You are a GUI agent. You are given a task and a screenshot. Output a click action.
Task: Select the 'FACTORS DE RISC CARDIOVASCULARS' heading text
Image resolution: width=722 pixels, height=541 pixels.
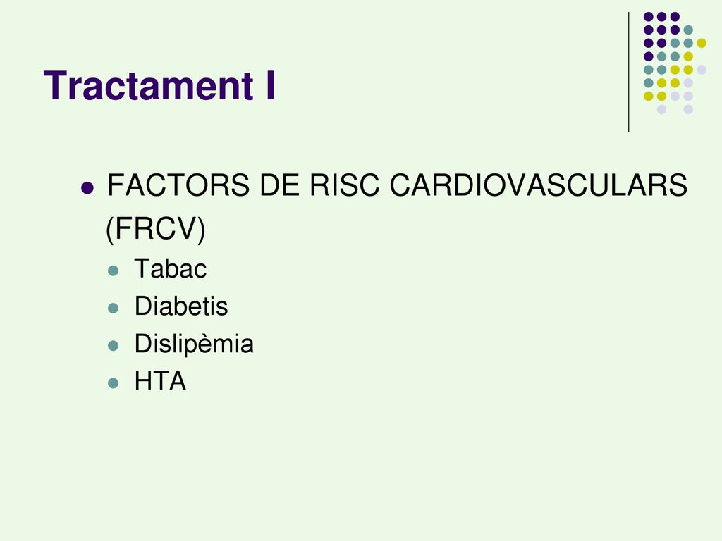point(398,185)
